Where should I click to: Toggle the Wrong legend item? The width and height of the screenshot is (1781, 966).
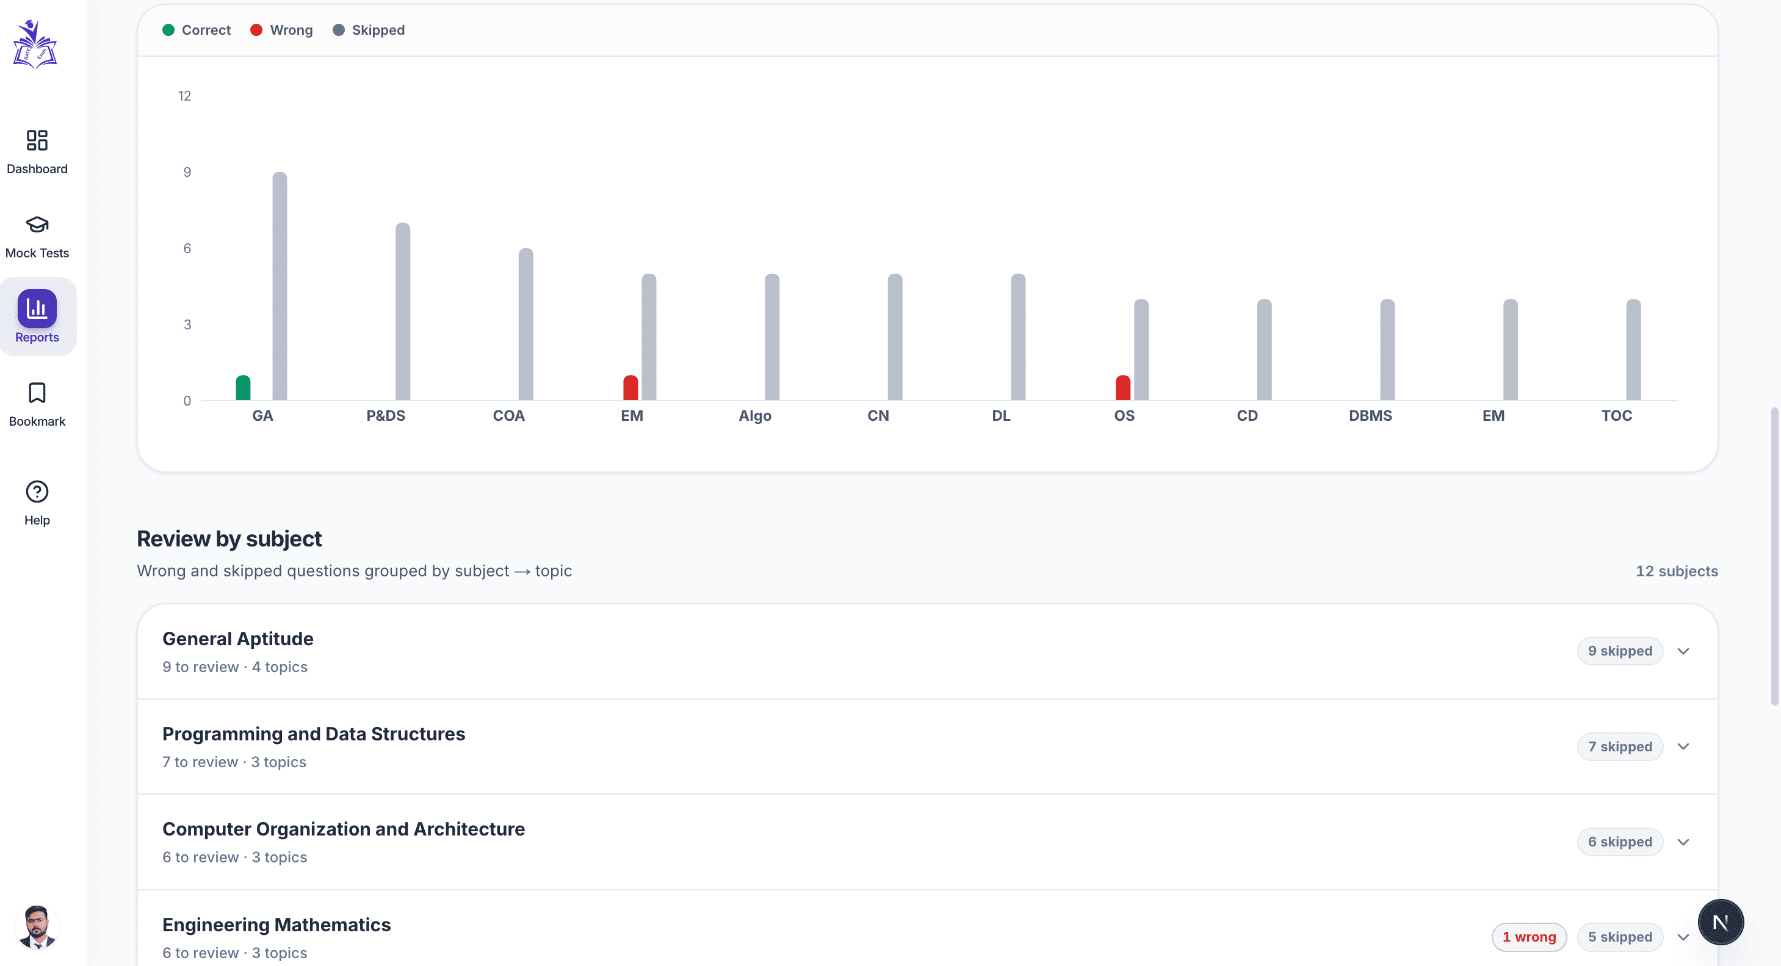coord(281,30)
